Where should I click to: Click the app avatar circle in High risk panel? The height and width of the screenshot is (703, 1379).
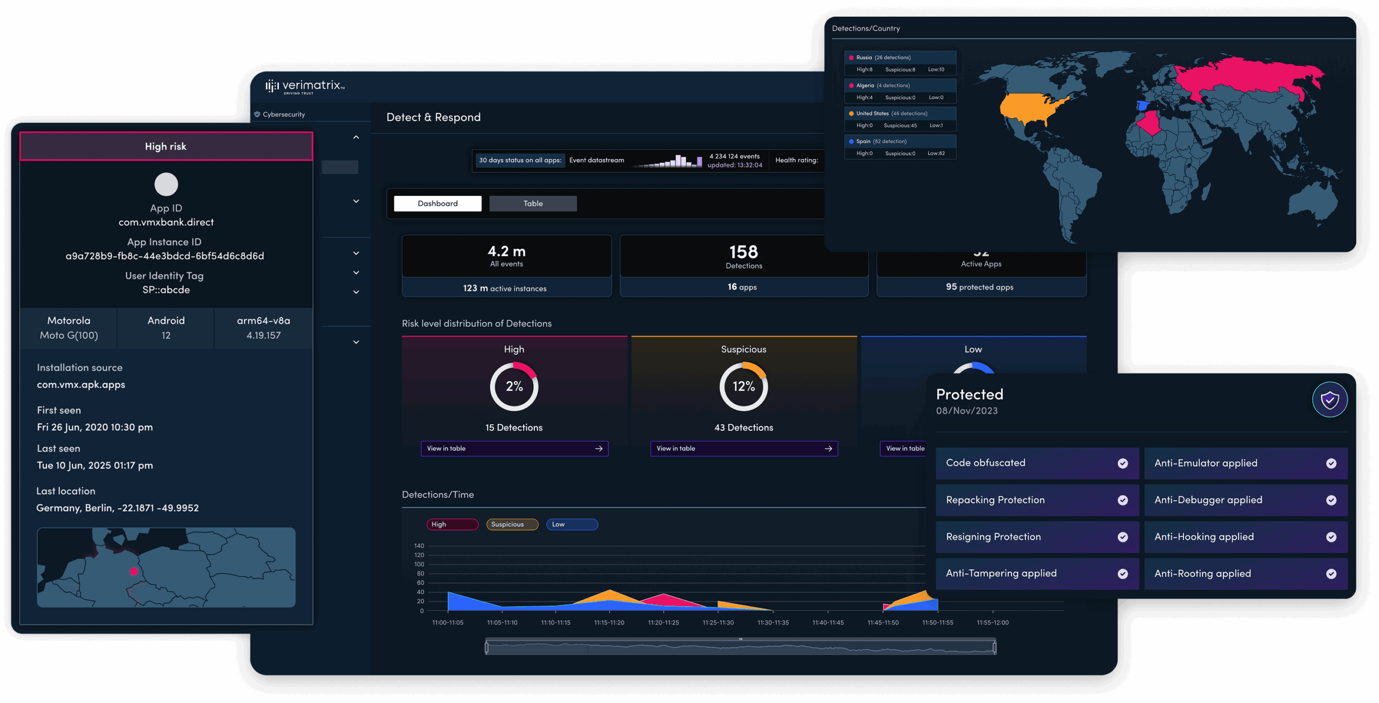coord(166,184)
